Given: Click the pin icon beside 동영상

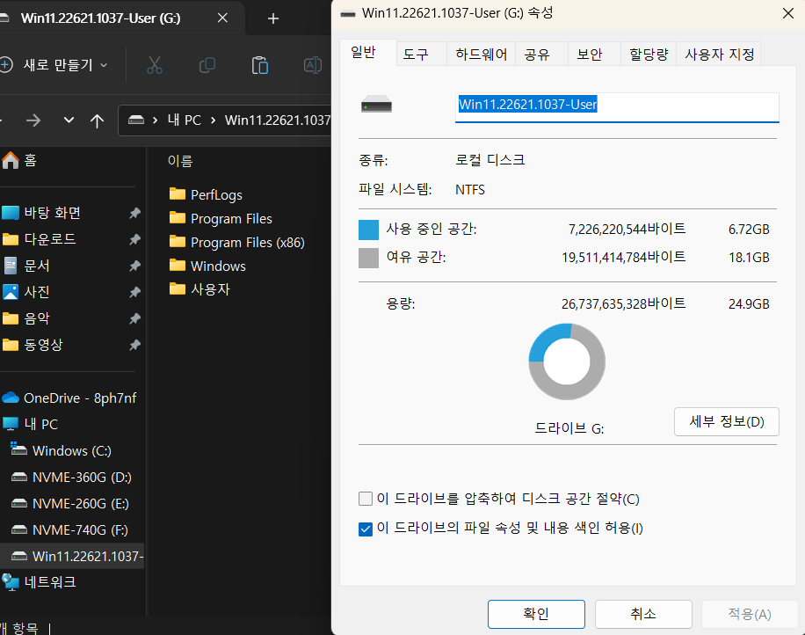Looking at the screenshot, I should tap(134, 345).
